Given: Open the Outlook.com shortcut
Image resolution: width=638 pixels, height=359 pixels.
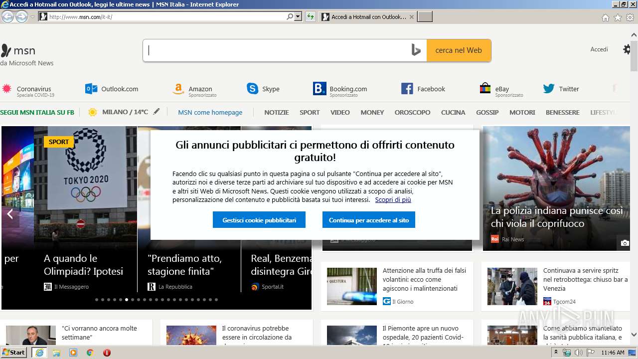Looking at the screenshot, I should 112,89.
